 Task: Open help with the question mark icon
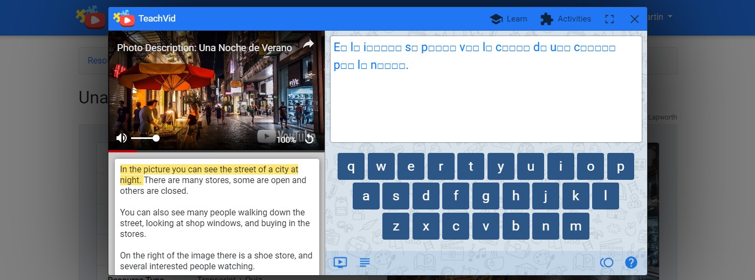[x=631, y=263]
